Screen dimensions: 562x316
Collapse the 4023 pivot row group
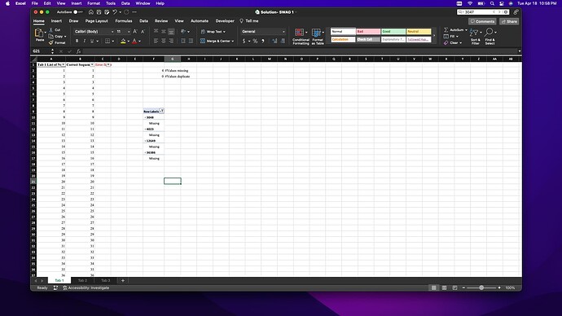tap(145, 129)
